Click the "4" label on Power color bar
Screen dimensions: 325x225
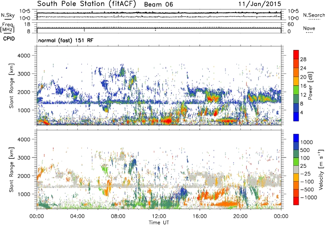301,112
